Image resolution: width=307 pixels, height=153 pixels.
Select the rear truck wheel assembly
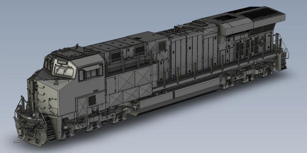[247, 75]
